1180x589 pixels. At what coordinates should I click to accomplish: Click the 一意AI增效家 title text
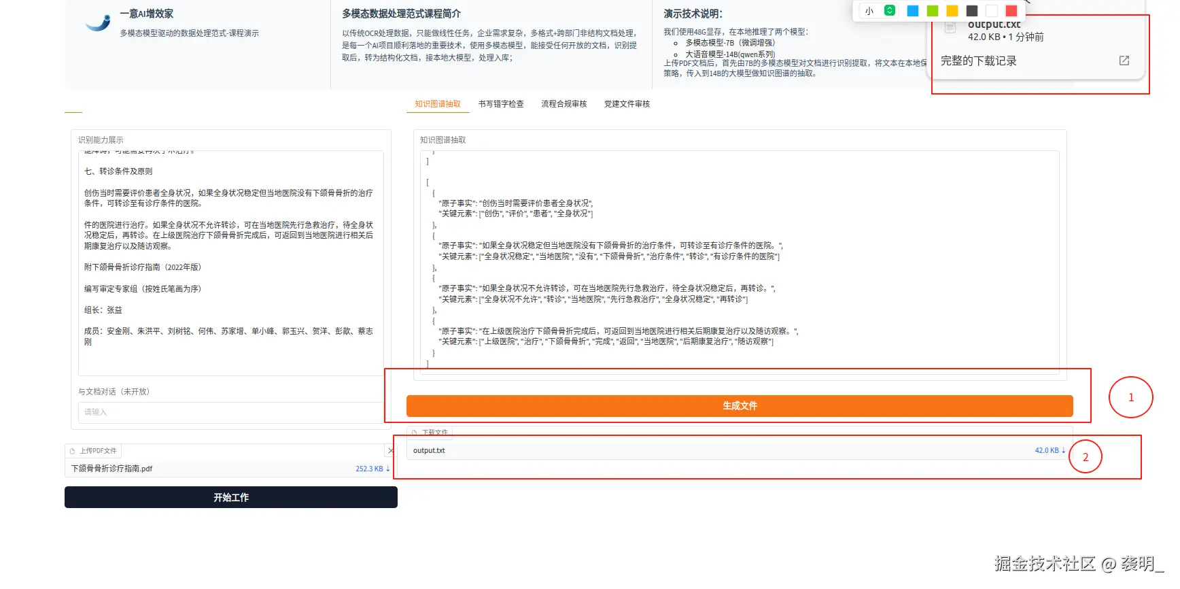(x=147, y=14)
